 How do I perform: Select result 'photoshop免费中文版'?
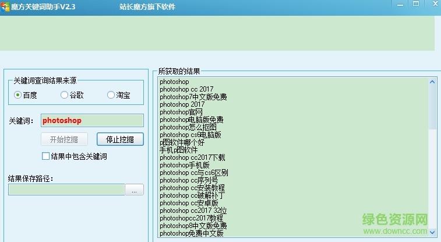tap(192, 234)
